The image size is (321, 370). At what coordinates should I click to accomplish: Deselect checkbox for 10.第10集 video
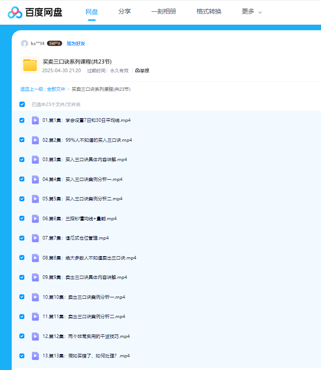pyautogui.click(x=22, y=297)
